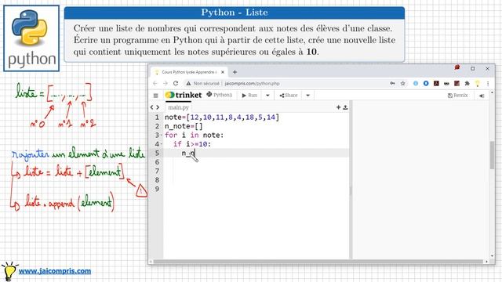Reload the browser page

[176, 84]
